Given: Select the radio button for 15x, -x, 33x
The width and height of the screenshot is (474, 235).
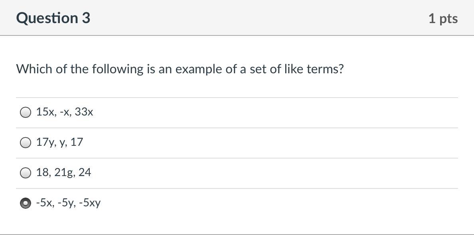Looking at the screenshot, I should tap(25, 112).
